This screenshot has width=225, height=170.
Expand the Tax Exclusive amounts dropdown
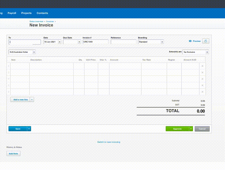[207, 52]
